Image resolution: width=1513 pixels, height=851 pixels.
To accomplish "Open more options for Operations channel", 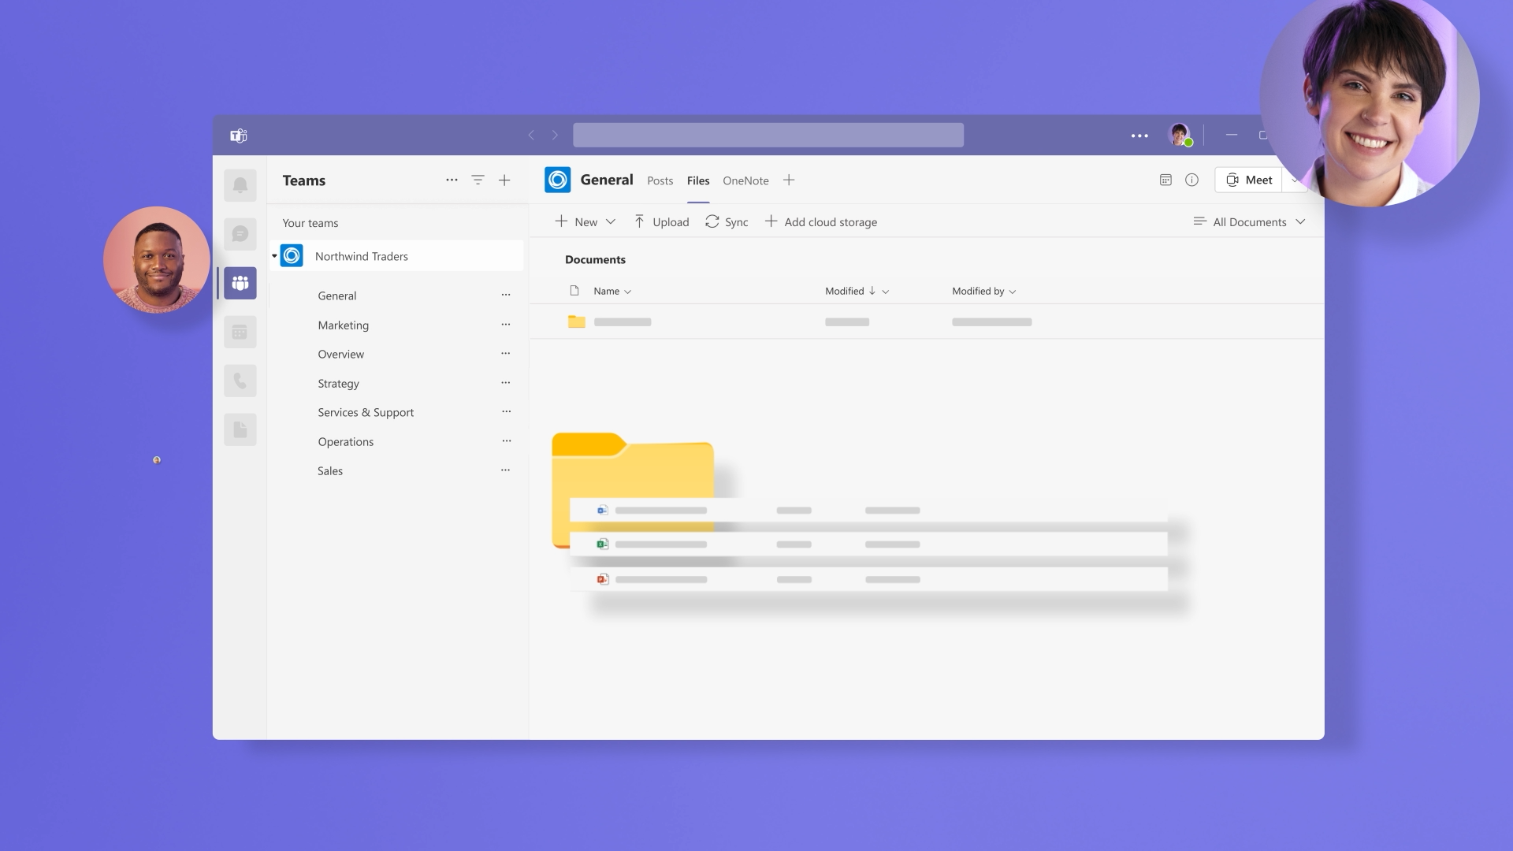I will coord(506,440).
